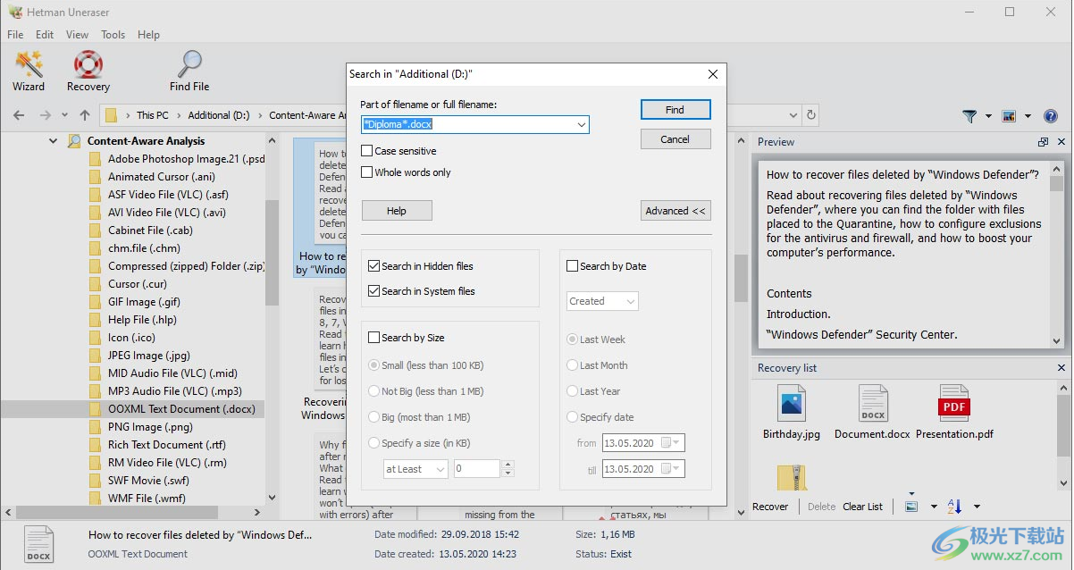Open the View menu
The width and height of the screenshot is (1074, 570).
tap(77, 35)
